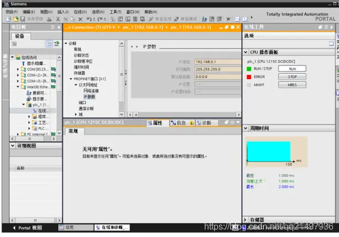Open the 工具(T) menu

[116, 12]
